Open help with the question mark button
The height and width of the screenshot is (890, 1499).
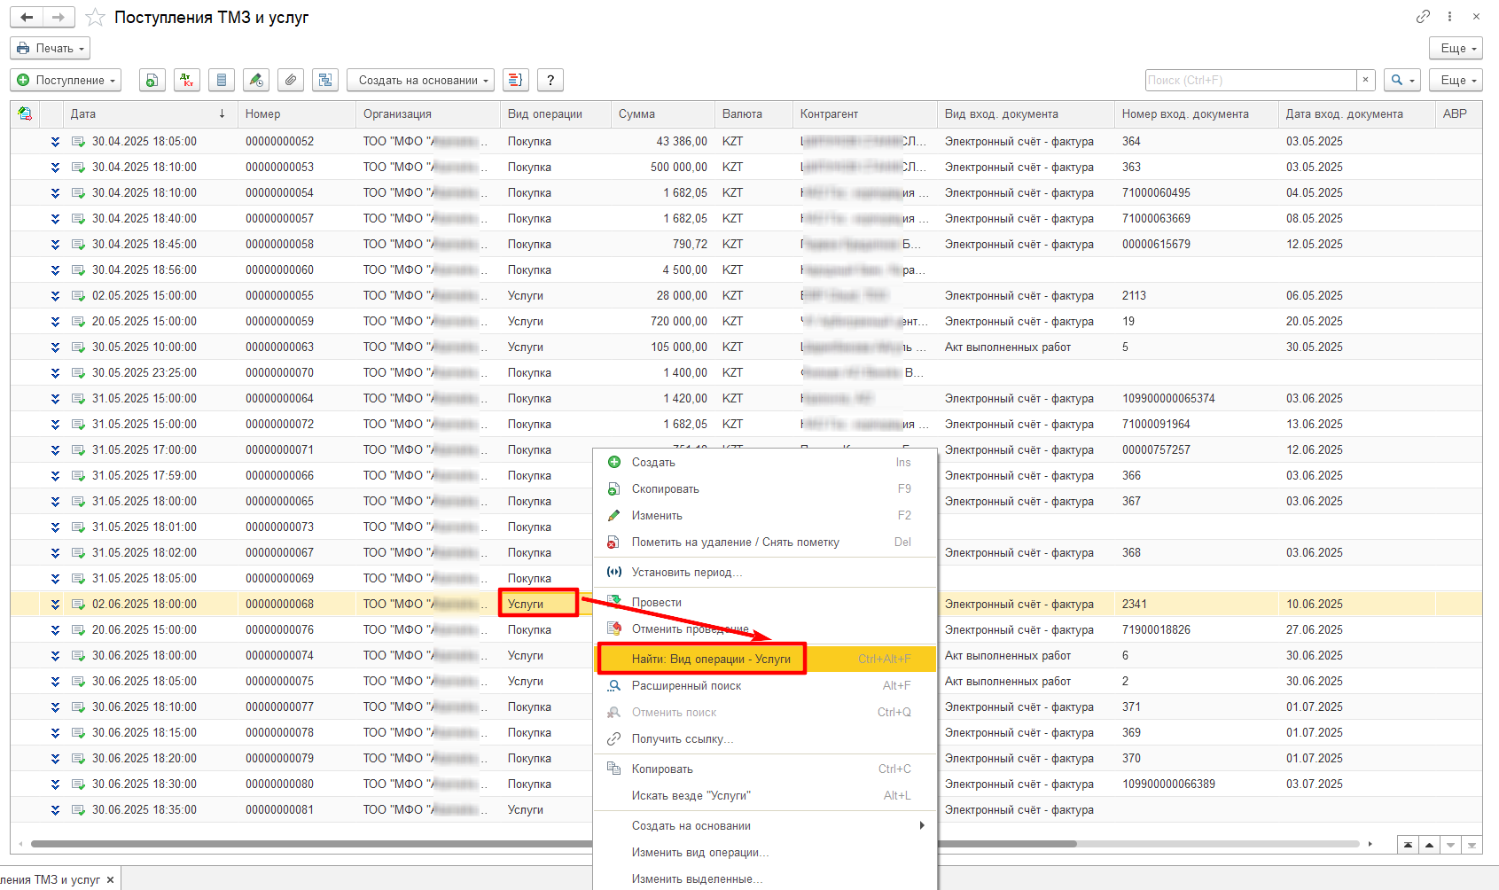pos(550,80)
